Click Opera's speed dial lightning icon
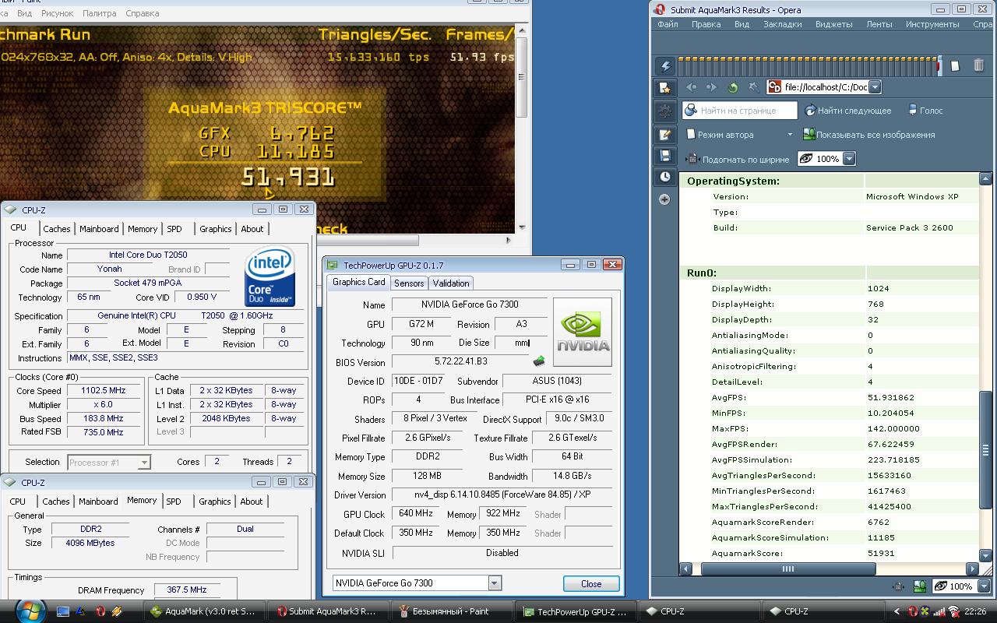 click(664, 66)
